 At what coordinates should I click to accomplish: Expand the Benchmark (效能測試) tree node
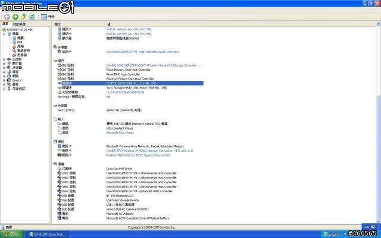4,89
